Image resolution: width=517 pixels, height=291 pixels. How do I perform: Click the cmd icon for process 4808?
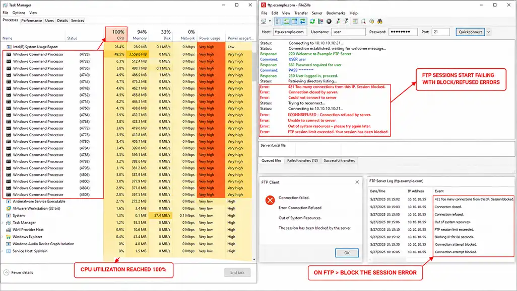9,195
